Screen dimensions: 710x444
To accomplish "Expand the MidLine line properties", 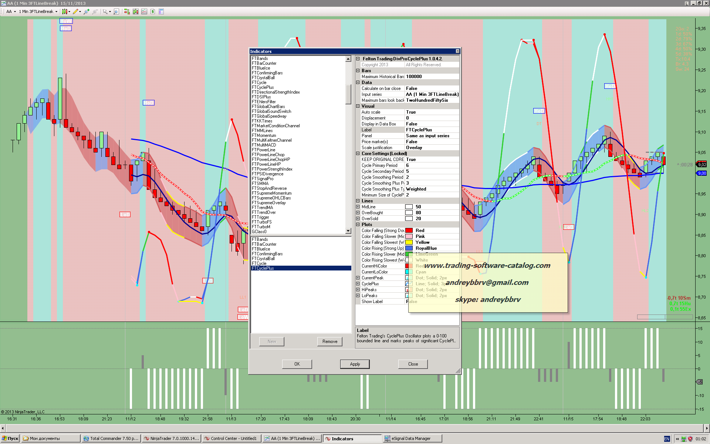I will click(x=358, y=207).
